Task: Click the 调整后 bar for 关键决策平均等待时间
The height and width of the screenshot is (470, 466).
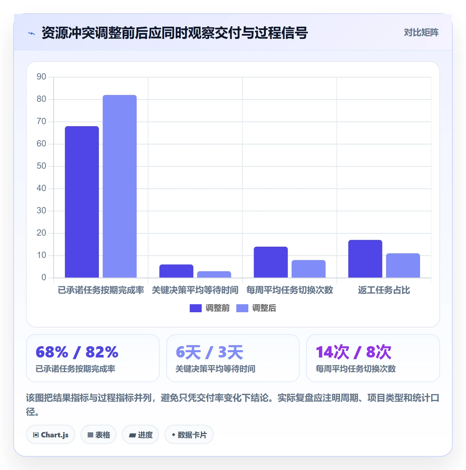Action: click(214, 274)
